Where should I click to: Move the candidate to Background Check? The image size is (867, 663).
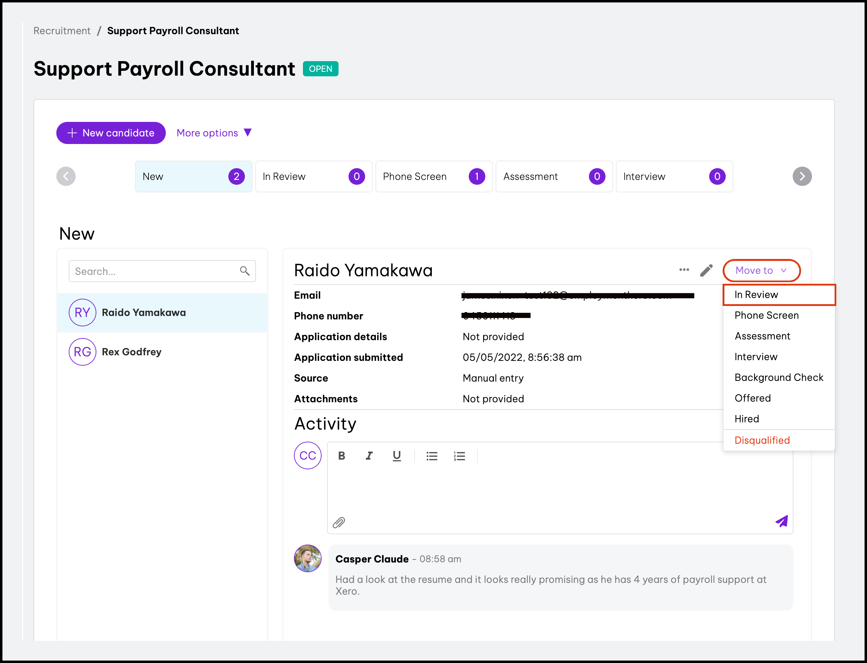779,378
